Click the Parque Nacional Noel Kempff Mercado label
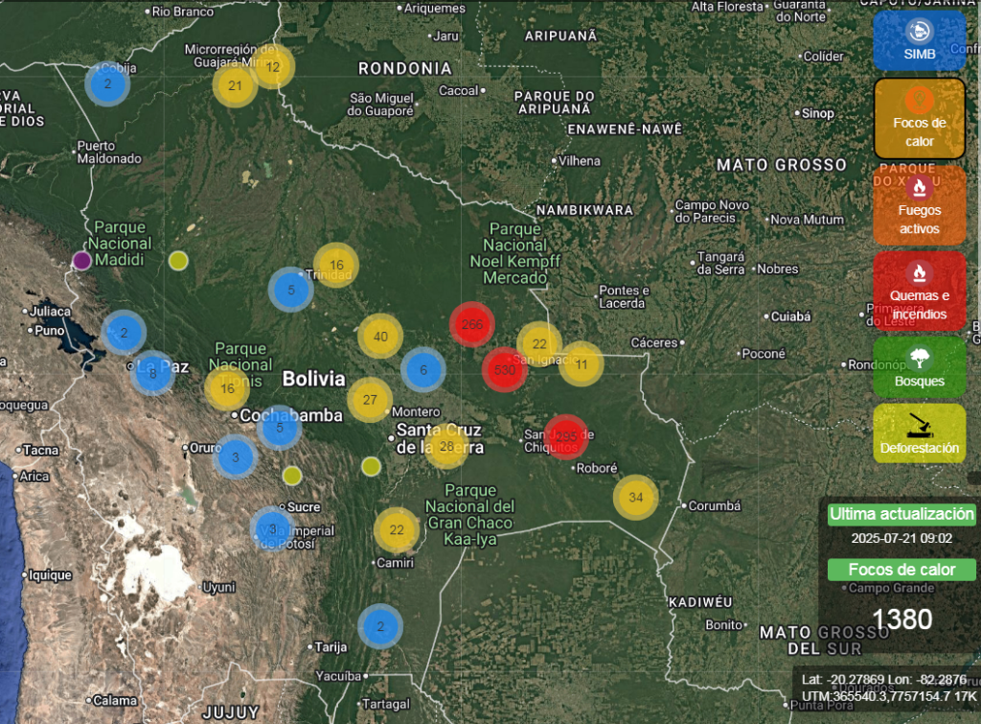 pyautogui.click(x=514, y=254)
